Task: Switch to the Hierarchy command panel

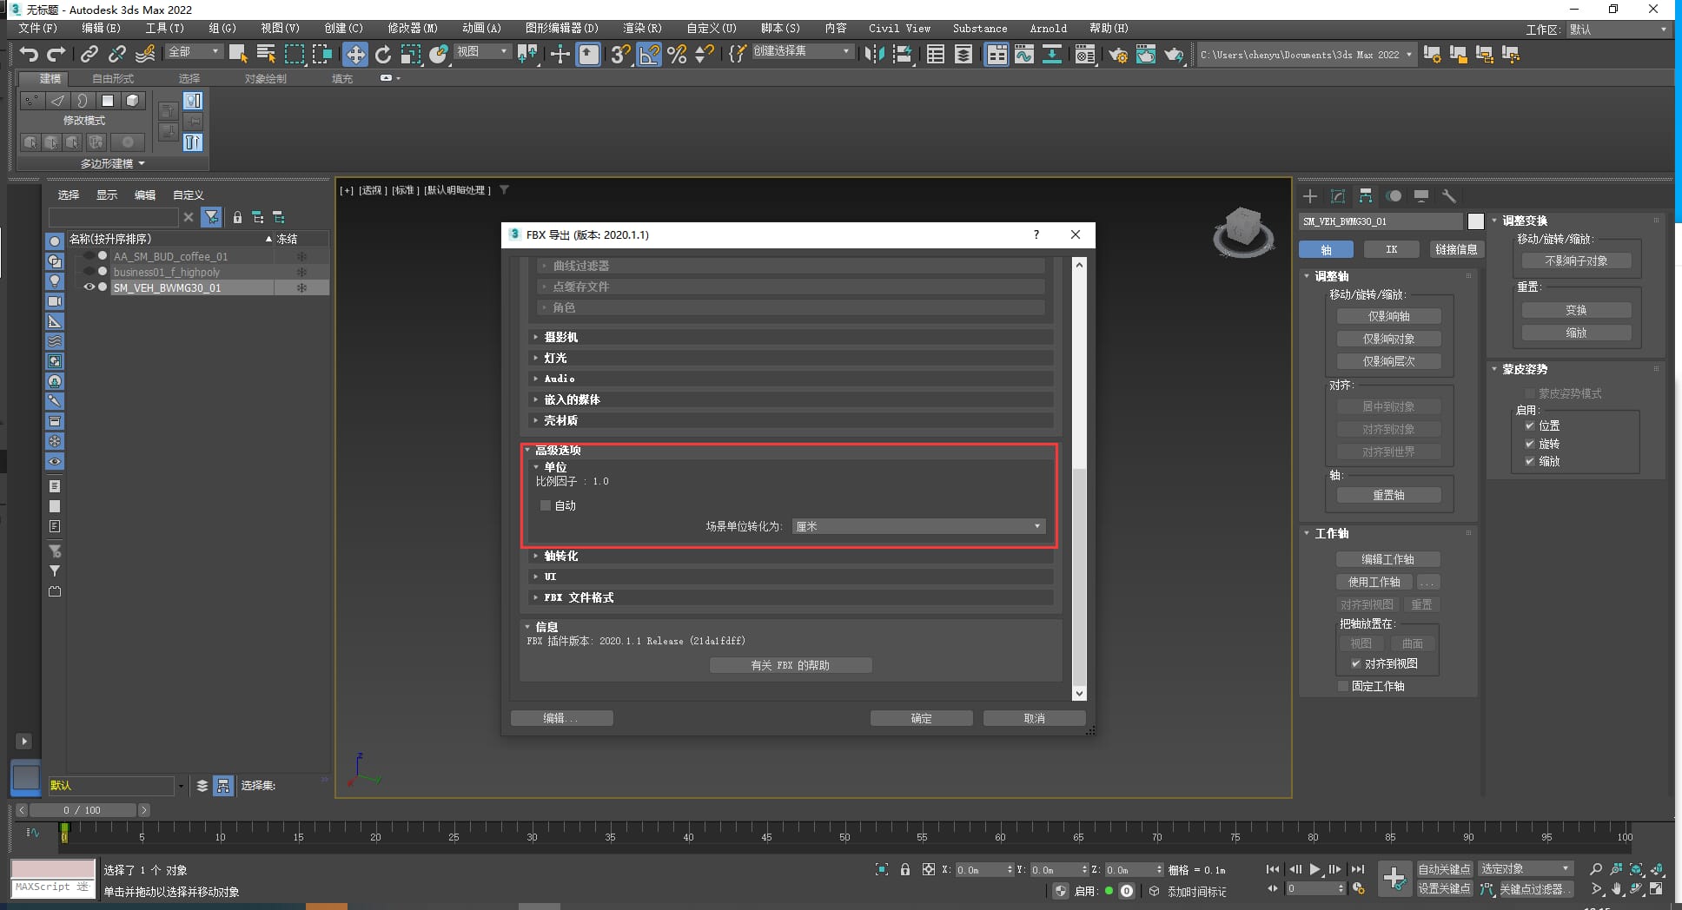Action: [1366, 196]
